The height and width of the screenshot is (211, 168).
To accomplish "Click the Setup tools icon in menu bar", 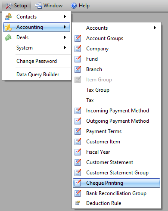I will pyautogui.click(x=9, y=6).
